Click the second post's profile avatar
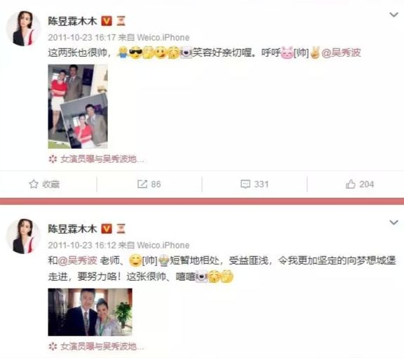The height and width of the screenshot is (358, 404). pos(23,237)
